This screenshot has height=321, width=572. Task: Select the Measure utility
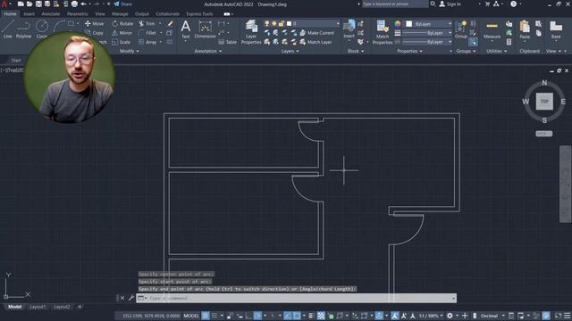[492, 29]
